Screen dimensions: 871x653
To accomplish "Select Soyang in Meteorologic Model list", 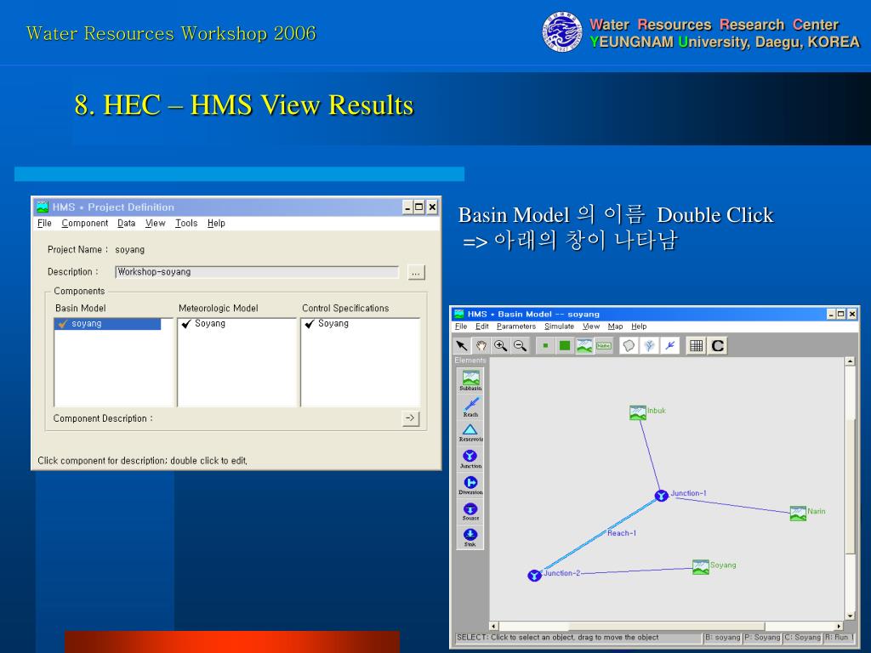I will [210, 324].
